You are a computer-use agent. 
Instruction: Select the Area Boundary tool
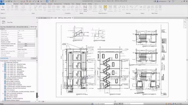pos(110,8)
